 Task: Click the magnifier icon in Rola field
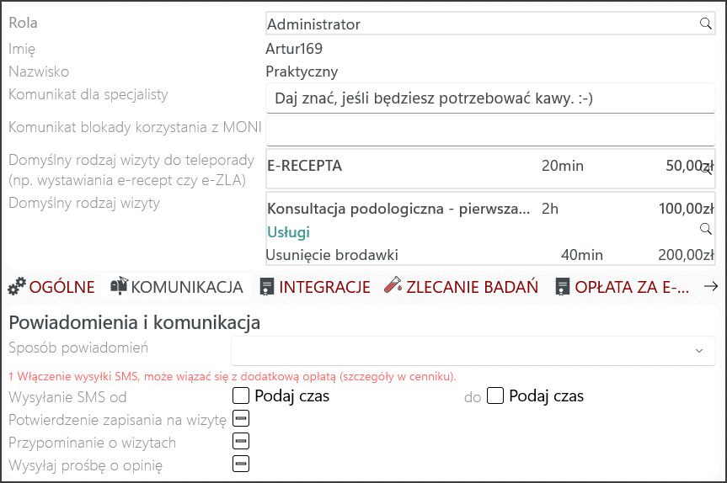706,24
